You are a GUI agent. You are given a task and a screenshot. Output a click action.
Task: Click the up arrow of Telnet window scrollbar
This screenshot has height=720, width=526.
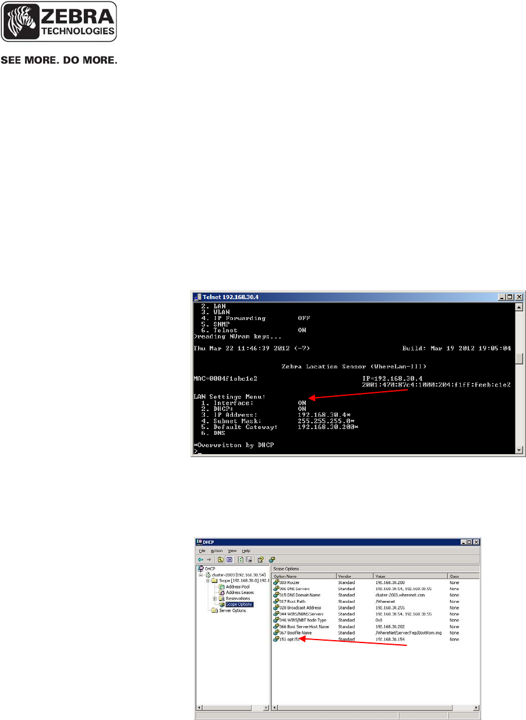[519, 306]
